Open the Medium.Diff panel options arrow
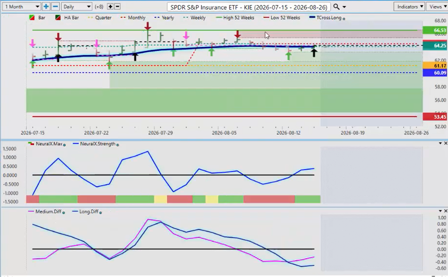The image size is (448, 277). (440, 211)
